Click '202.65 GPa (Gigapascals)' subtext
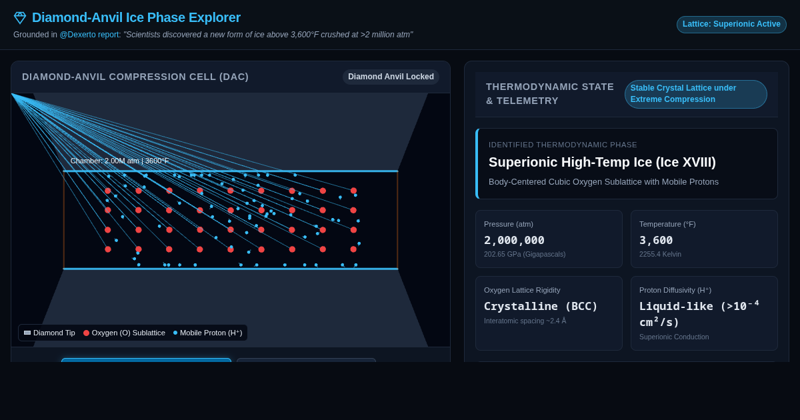The height and width of the screenshot is (420, 800). click(525, 254)
